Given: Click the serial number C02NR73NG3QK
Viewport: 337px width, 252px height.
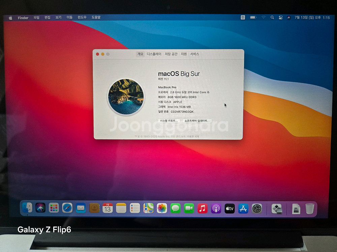Looking at the screenshot, I should [x=182, y=112].
